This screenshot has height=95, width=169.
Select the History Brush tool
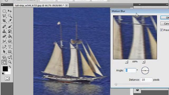tap(10, 31)
